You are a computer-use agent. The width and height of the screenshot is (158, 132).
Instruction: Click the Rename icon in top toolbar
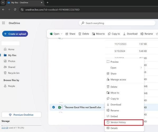pyautogui.click(x=142, y=34)
